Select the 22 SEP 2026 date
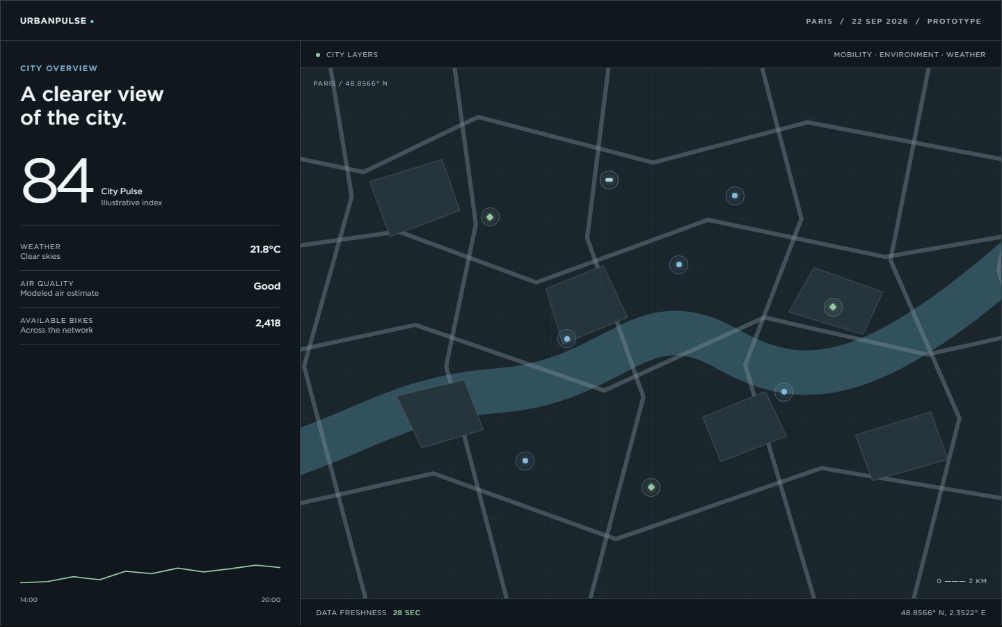 pyautogui.click(x=880, y=22)
